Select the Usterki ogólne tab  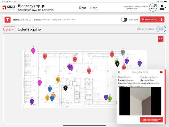click(x=29, y=29)
